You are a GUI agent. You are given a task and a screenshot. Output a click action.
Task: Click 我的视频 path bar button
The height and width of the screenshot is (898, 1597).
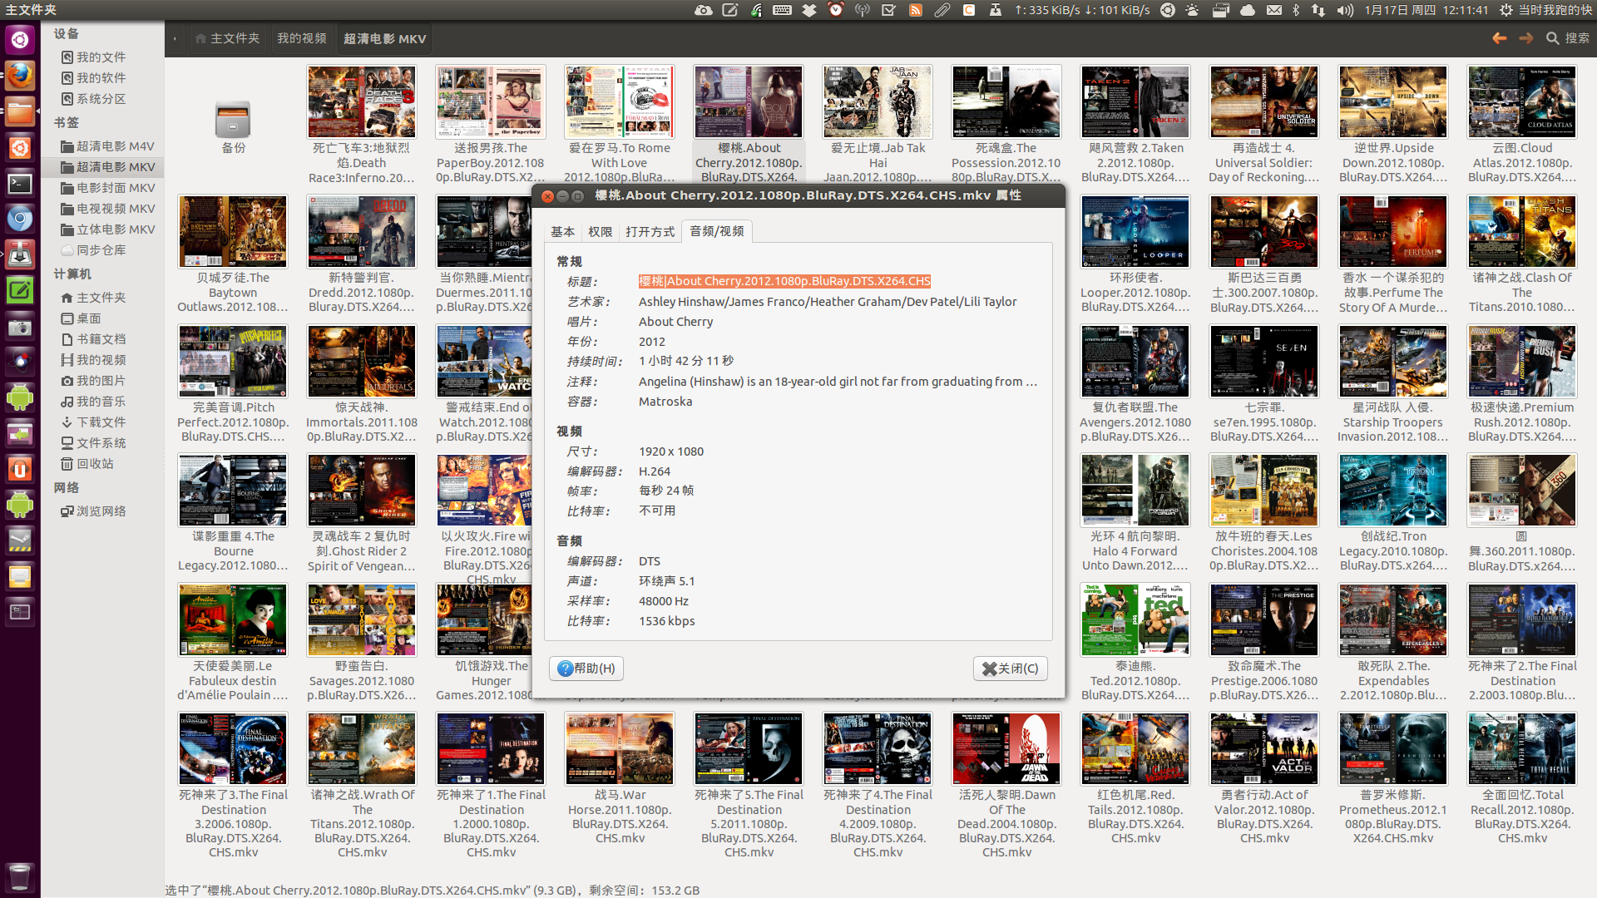(301, 38)
